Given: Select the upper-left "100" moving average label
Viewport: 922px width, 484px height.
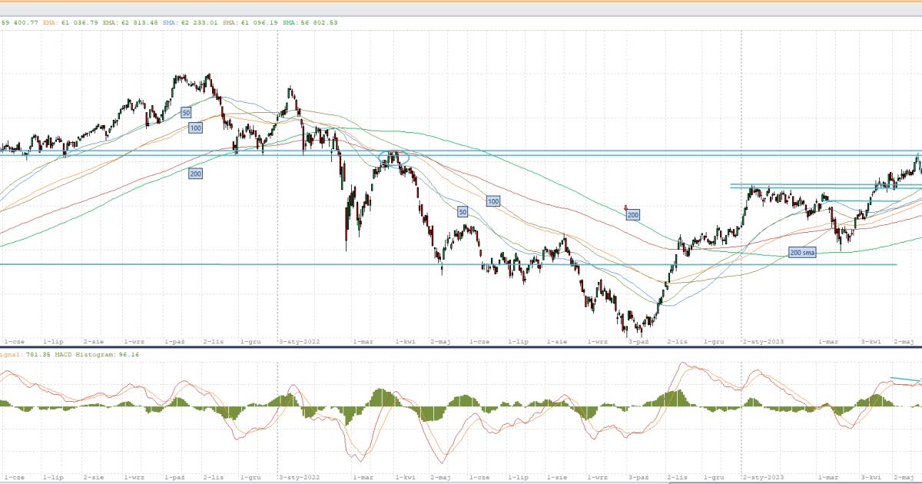Looking at the screenshot, I should click(195, 128).
